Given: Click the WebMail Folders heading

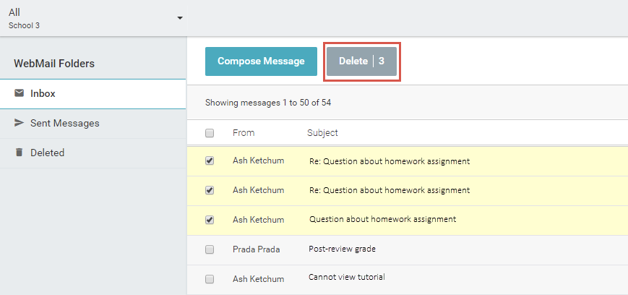Looking at the screenshot, I should click(54, 64).
